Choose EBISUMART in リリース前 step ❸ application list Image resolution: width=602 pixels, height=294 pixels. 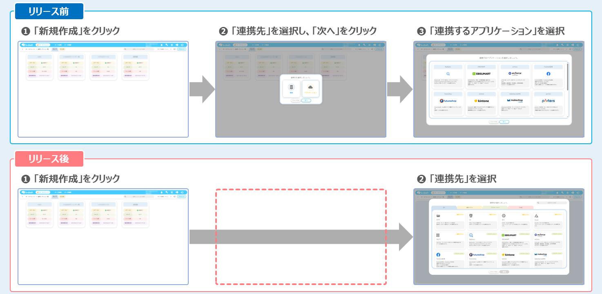[482, 76]
